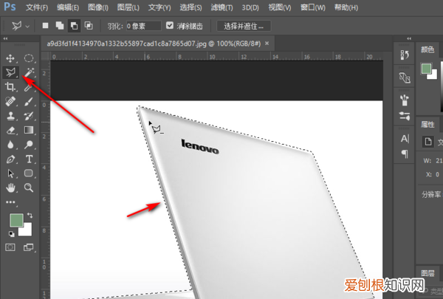
Task: Select the Elliptical Marquee tool
Action: click(x=29, y=58)
